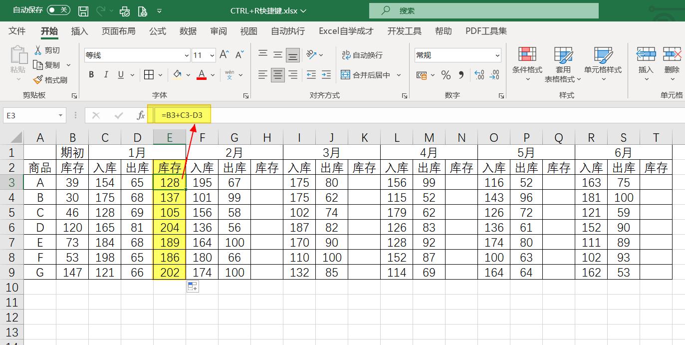Toggle italic formatting
Screen dimensions: 685x345
(105, 74)
